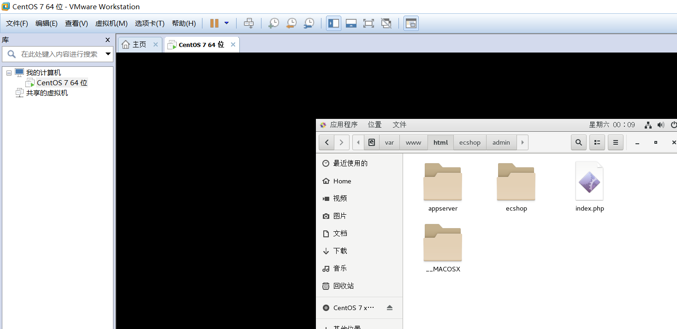Toggle the library panel visibility
Viewport: 677px width, 329px height.
tap(333, 23)
